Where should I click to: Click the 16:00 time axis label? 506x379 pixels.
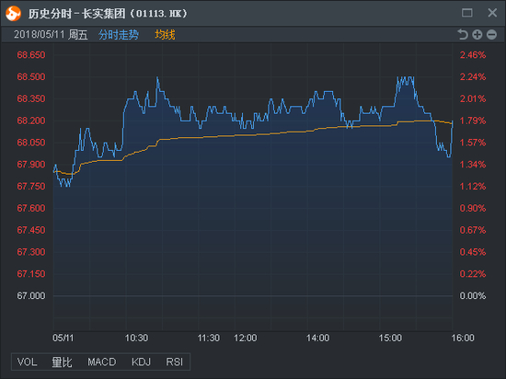point(463,338)
